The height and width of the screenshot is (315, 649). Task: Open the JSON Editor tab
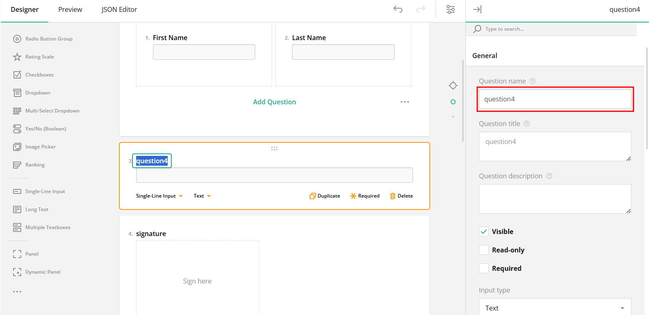[x=119, y=9]
